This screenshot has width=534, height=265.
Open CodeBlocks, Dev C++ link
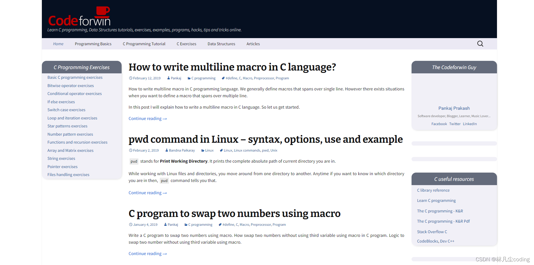point(435,241)
